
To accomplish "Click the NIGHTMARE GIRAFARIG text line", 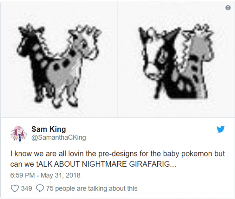I will (x=93, y=164).
